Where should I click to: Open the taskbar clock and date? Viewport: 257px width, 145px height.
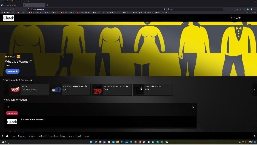pyautogui.click(x=251, y=142)
